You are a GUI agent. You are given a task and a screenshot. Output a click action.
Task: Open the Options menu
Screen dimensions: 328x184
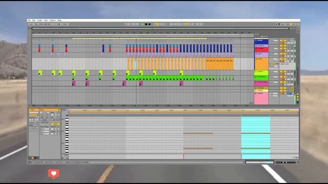tap(52, 20)
